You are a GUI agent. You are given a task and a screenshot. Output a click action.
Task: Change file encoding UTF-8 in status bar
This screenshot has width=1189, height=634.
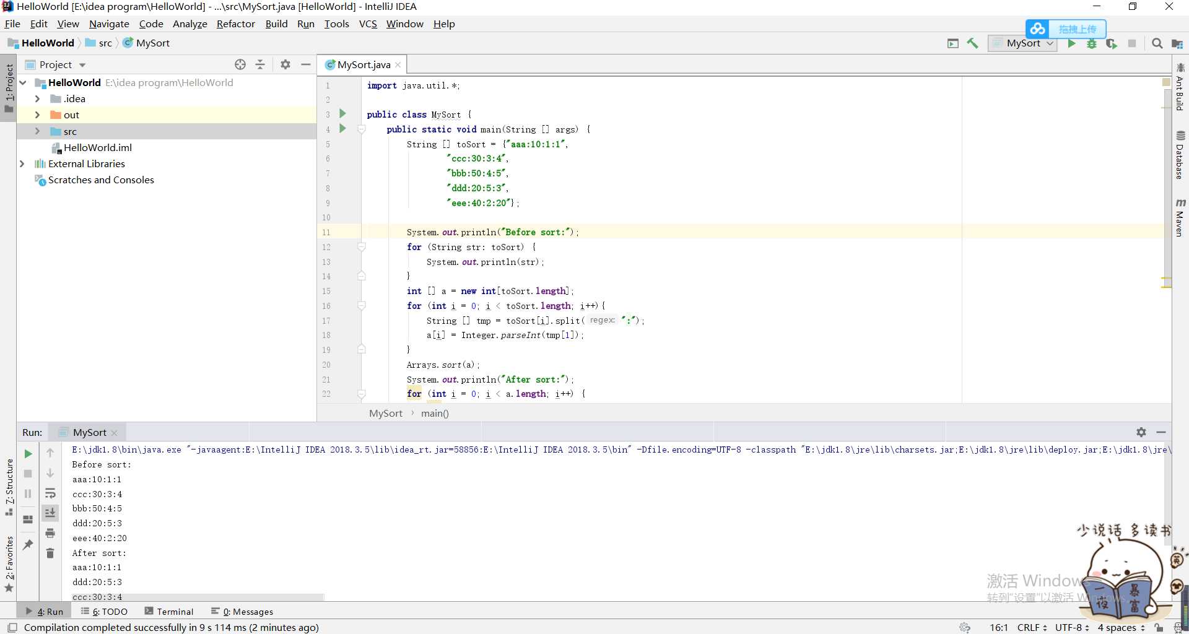coord(1072,627)
